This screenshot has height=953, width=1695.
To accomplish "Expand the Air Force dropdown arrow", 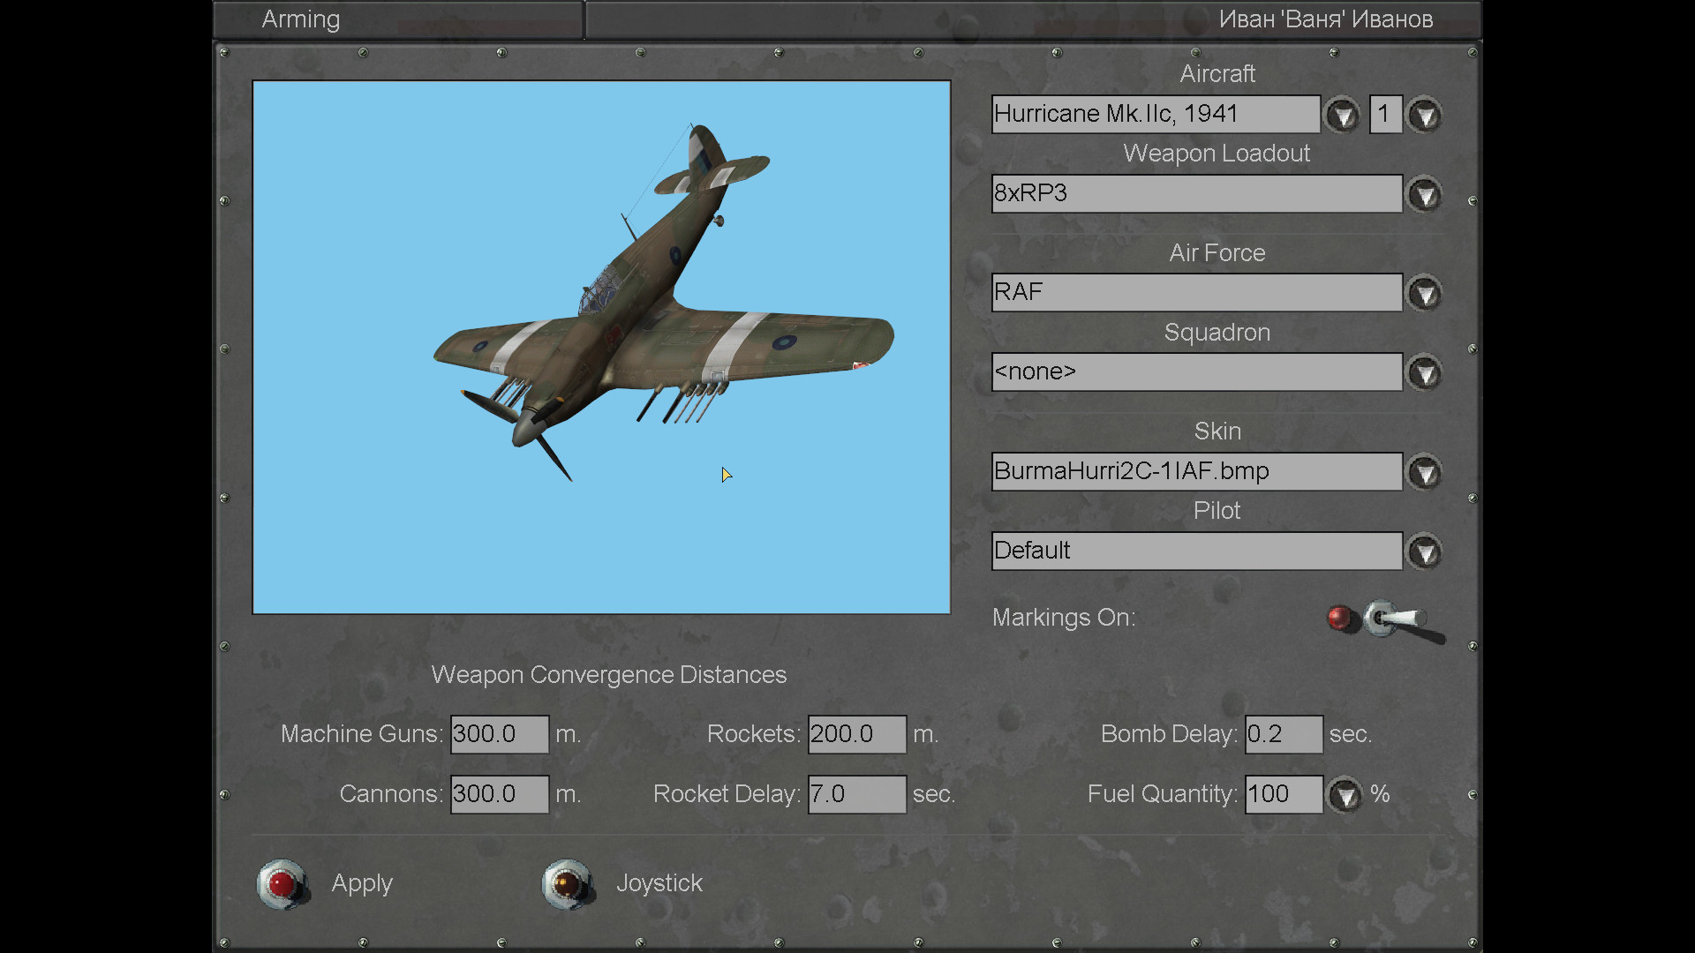I will pyautogui.click(x=1424, y=294).
